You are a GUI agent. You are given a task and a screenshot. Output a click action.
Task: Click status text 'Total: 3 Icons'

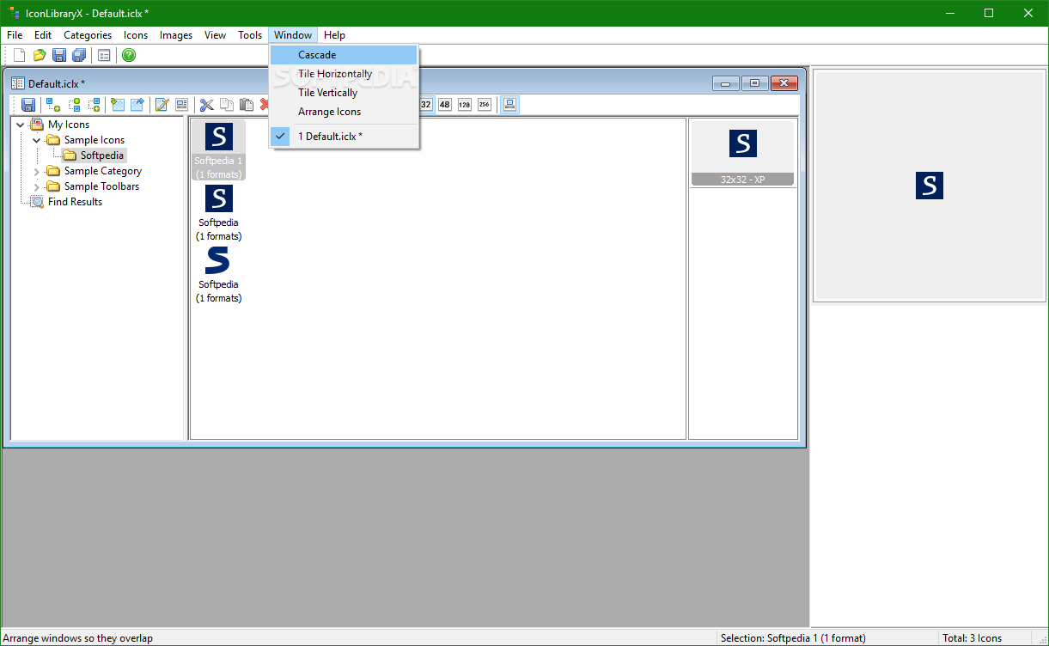click(972, 638)
